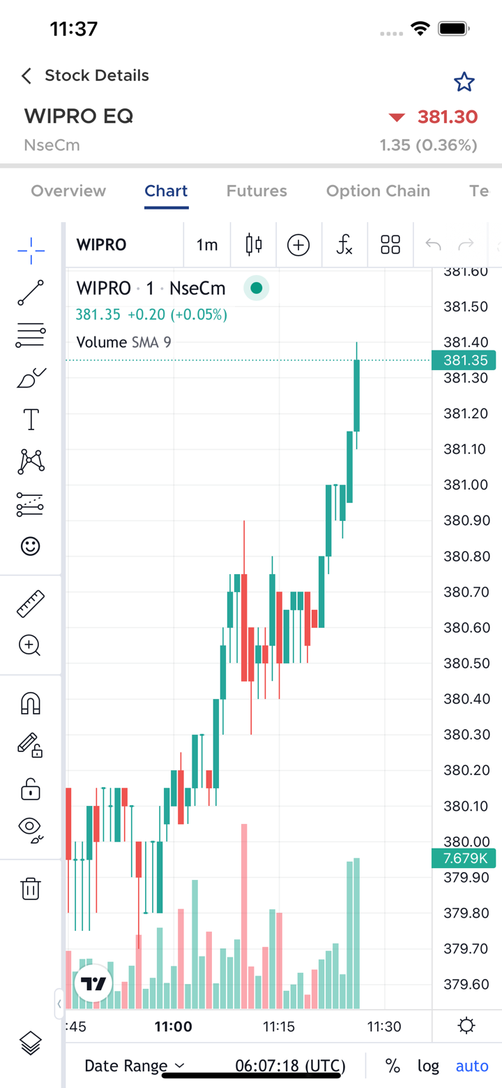Screen dimensions: 502x1088
Task: Choose the measure ruler tool
Action: tap(31, 604)
